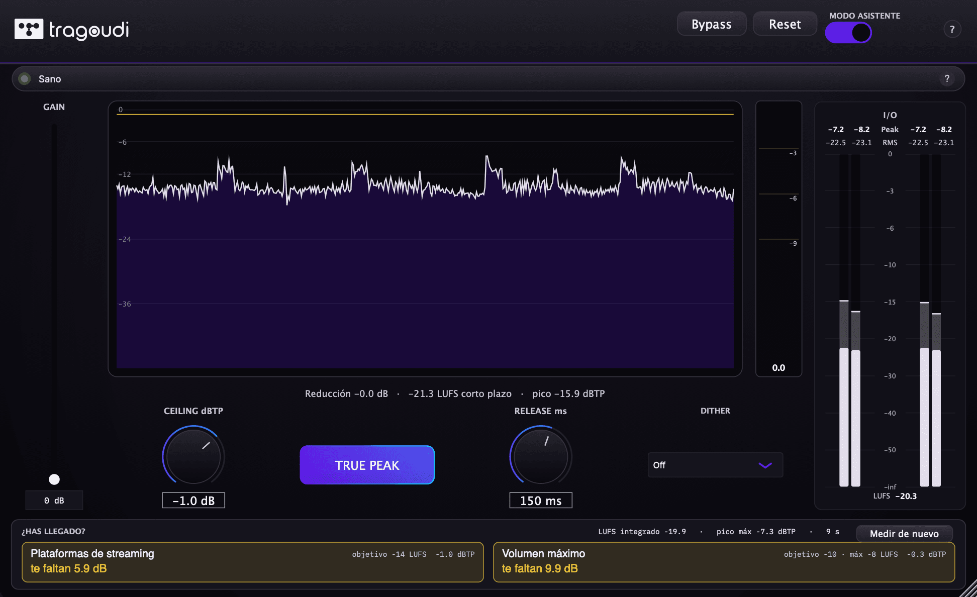Click the I/O meter heading

890,115
